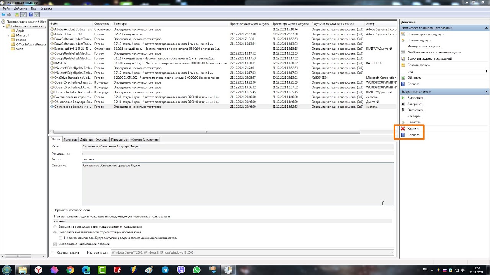Screen dimensions: 490x275
Task: Switch to the Действия tab of task details
Action: (87, 139)
